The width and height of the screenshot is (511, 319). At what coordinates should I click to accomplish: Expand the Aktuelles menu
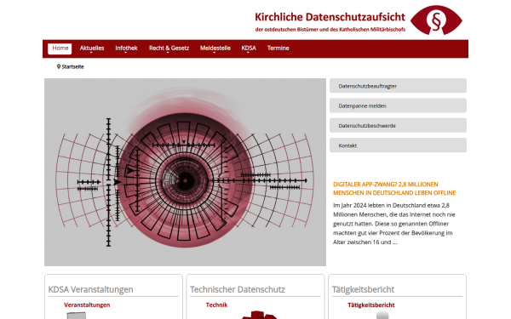pyautogui.click(x=92, y=48)
